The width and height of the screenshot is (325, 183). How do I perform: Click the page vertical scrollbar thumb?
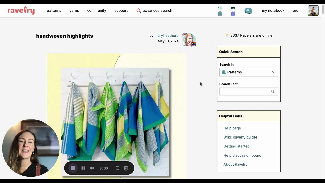323,9
